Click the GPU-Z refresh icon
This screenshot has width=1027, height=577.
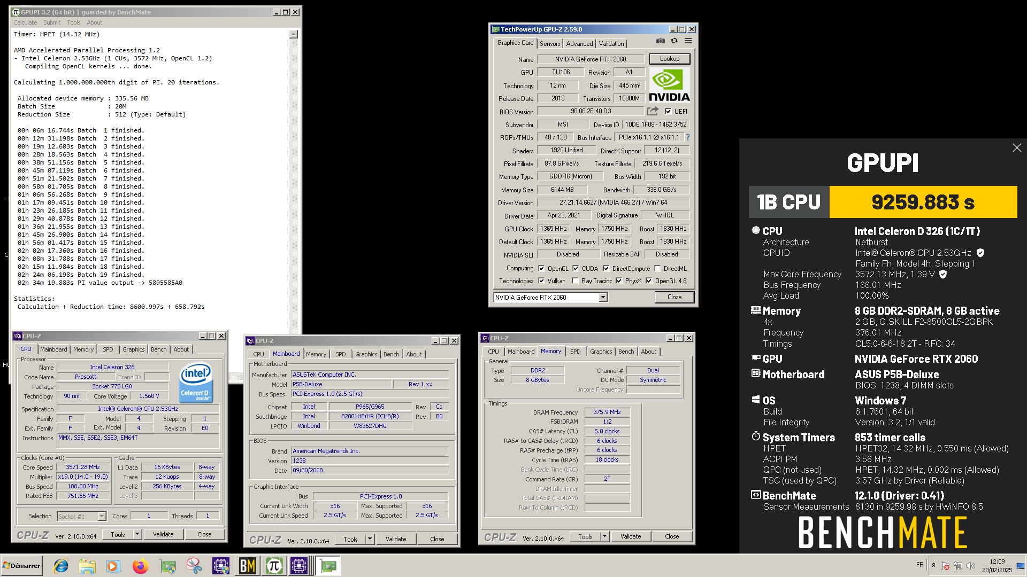[x=674, y=41]
